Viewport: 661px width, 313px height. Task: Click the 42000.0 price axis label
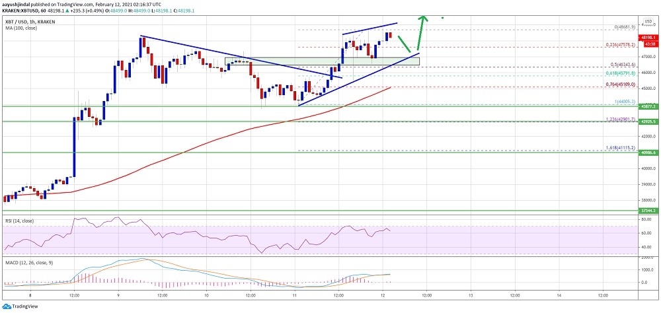point(648,136)
